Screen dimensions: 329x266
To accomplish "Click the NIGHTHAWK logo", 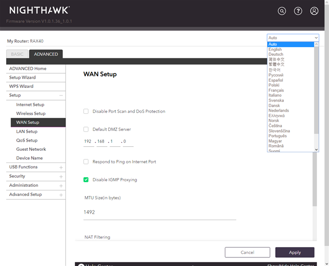I will [x=40, y=10].
